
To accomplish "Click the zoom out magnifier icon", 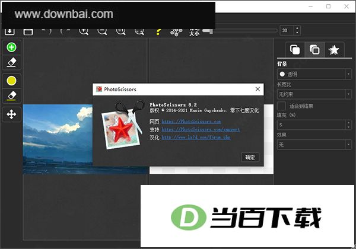I will tap(102, 31).
